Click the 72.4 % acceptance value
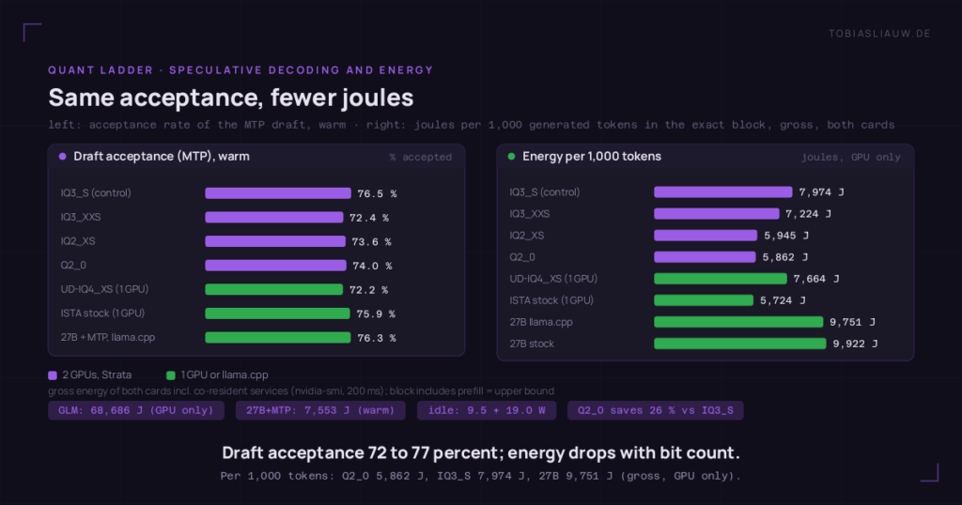Viewport: 962px width, 505px height. (368, 218)
